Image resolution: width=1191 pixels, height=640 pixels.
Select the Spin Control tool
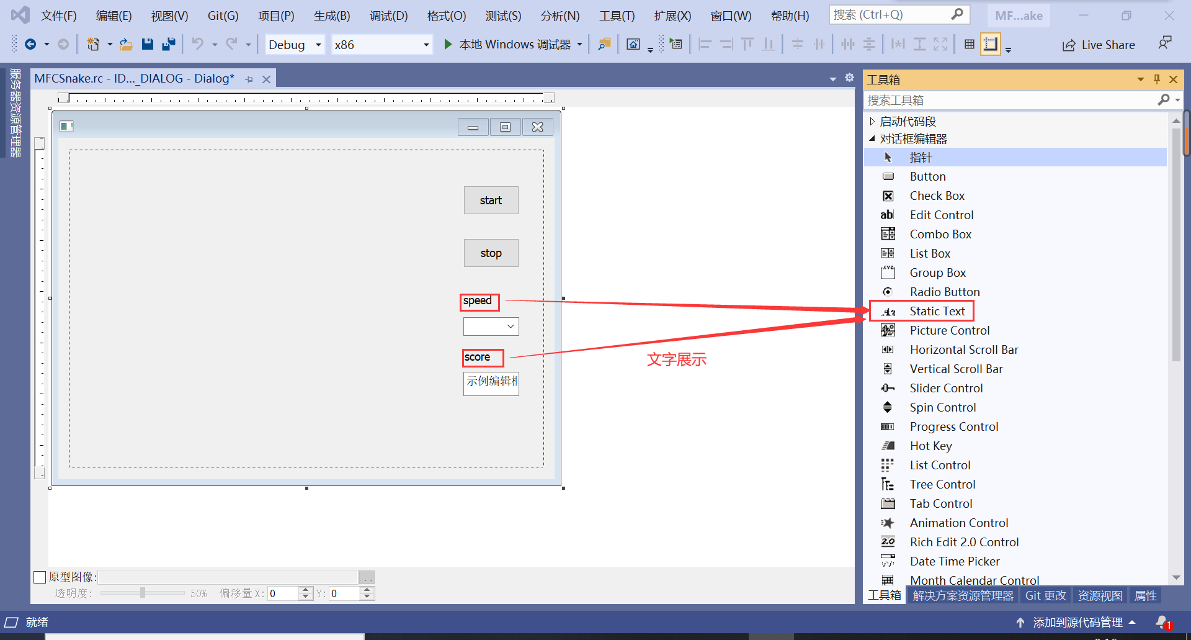[1015, 407]
